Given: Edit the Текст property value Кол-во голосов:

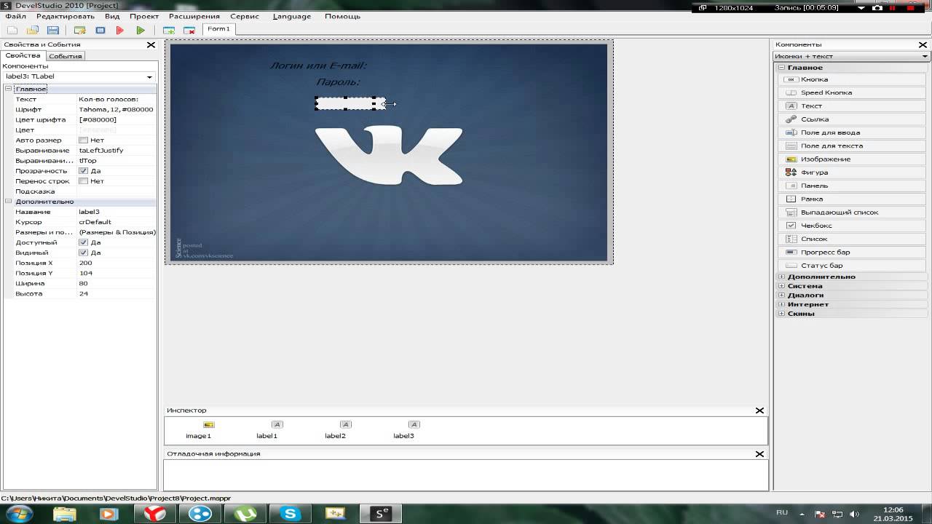Looking at the screenshot, I should [x=116, y=99].
